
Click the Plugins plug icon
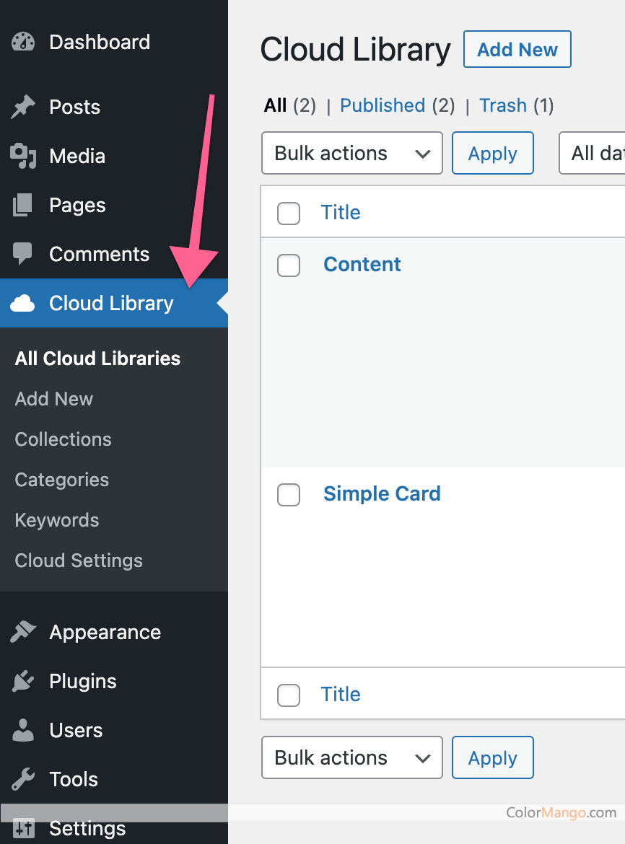tap(23, 681)
